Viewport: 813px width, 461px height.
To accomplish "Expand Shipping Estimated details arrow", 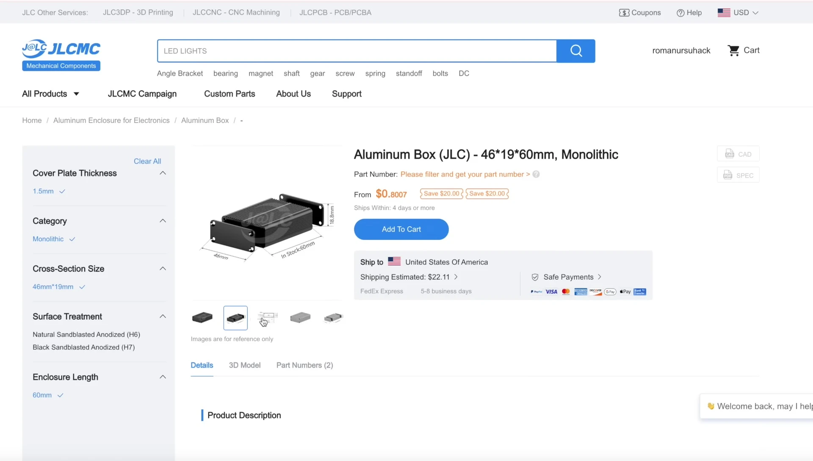I will pyautogui.click(x=456, y=277).
